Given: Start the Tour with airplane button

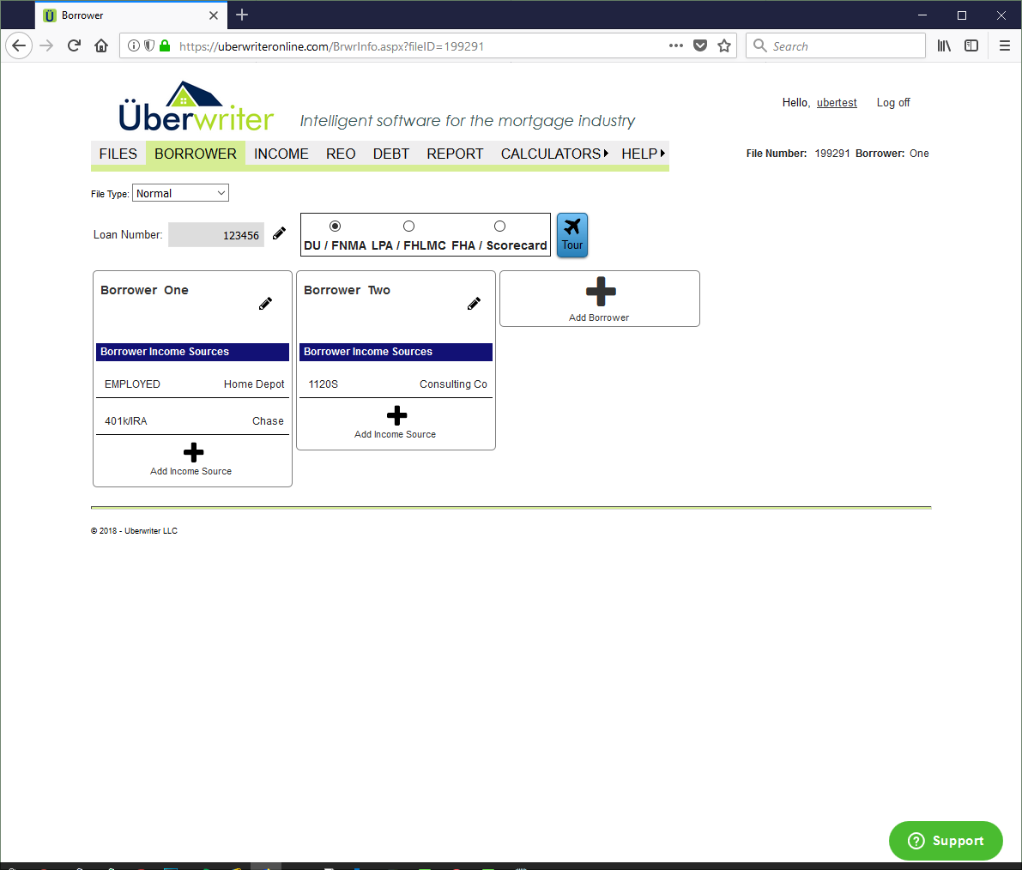Looking at the screenshot, I should pyautogui.click(x=572, y=235).
